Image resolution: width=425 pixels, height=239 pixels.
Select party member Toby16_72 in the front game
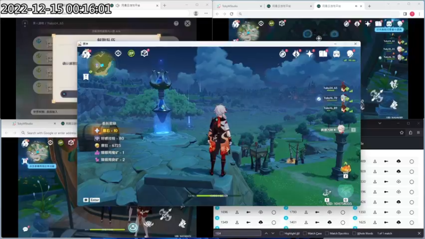pyautogui.click(x=338, y=98)
